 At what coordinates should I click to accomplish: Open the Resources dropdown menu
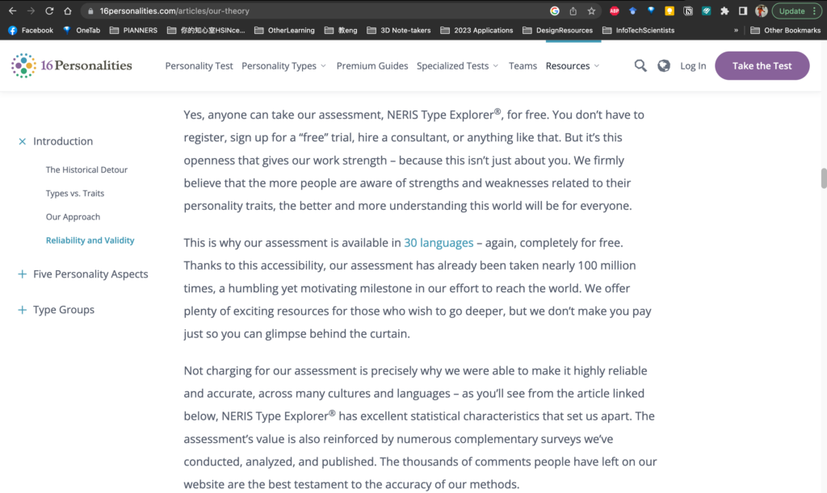coord(573,66)
